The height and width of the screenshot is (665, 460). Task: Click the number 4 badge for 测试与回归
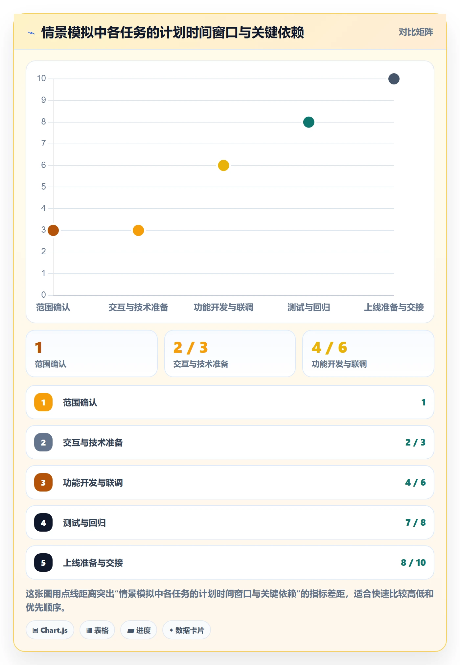[43, 522]
